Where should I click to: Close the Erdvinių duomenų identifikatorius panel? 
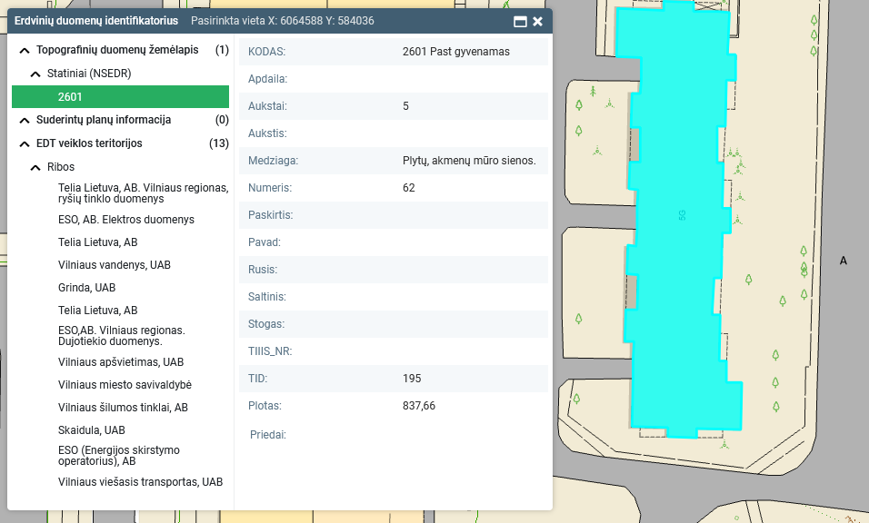pyautogui.click(x=538, y=21)
